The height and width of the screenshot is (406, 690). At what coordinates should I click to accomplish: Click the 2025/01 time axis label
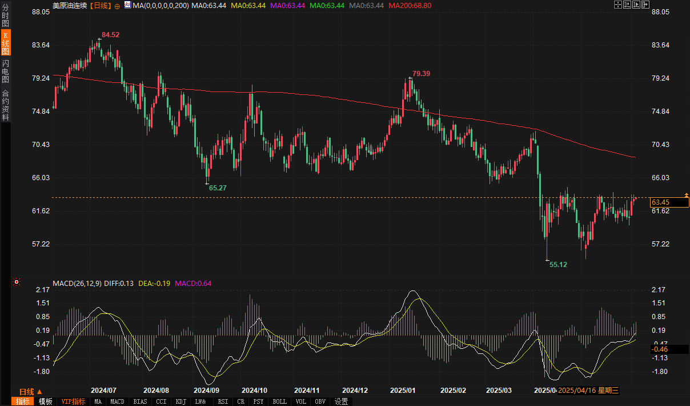(403, 390)
